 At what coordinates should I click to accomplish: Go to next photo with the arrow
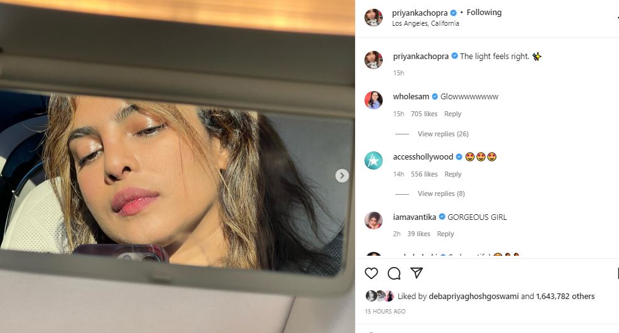(x=342, y=175)
